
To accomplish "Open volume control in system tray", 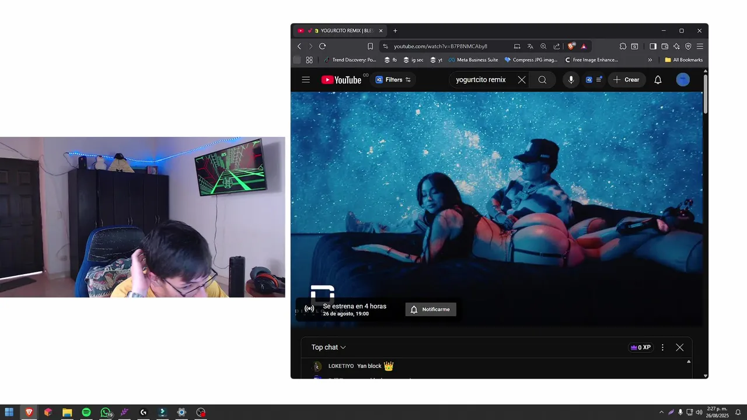I will tap(699, 412).
